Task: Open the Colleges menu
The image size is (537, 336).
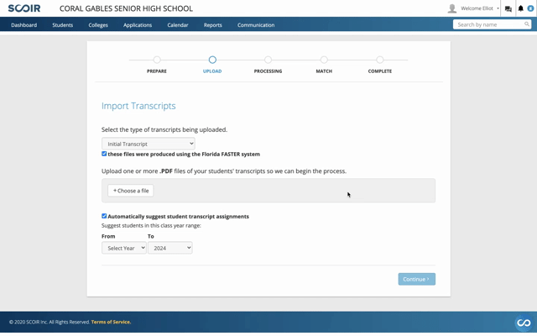Action: click(x=98, y=25)
